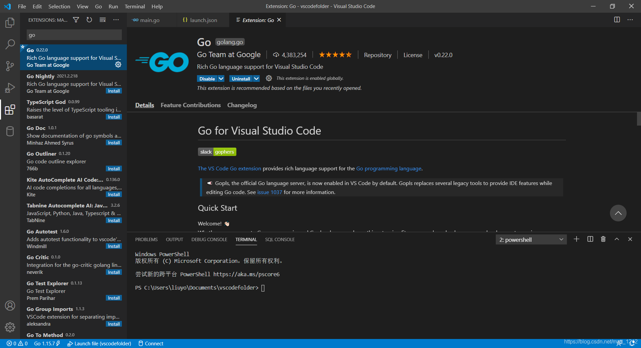Select the Kite AutoComplete extension entry
641x348 pixels.
73,187
